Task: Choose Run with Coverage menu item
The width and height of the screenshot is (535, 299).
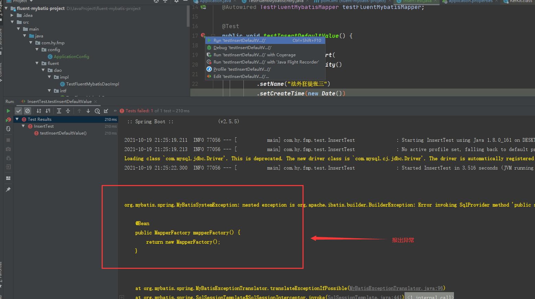Action: pyautogui.click(x=265, y=55)
